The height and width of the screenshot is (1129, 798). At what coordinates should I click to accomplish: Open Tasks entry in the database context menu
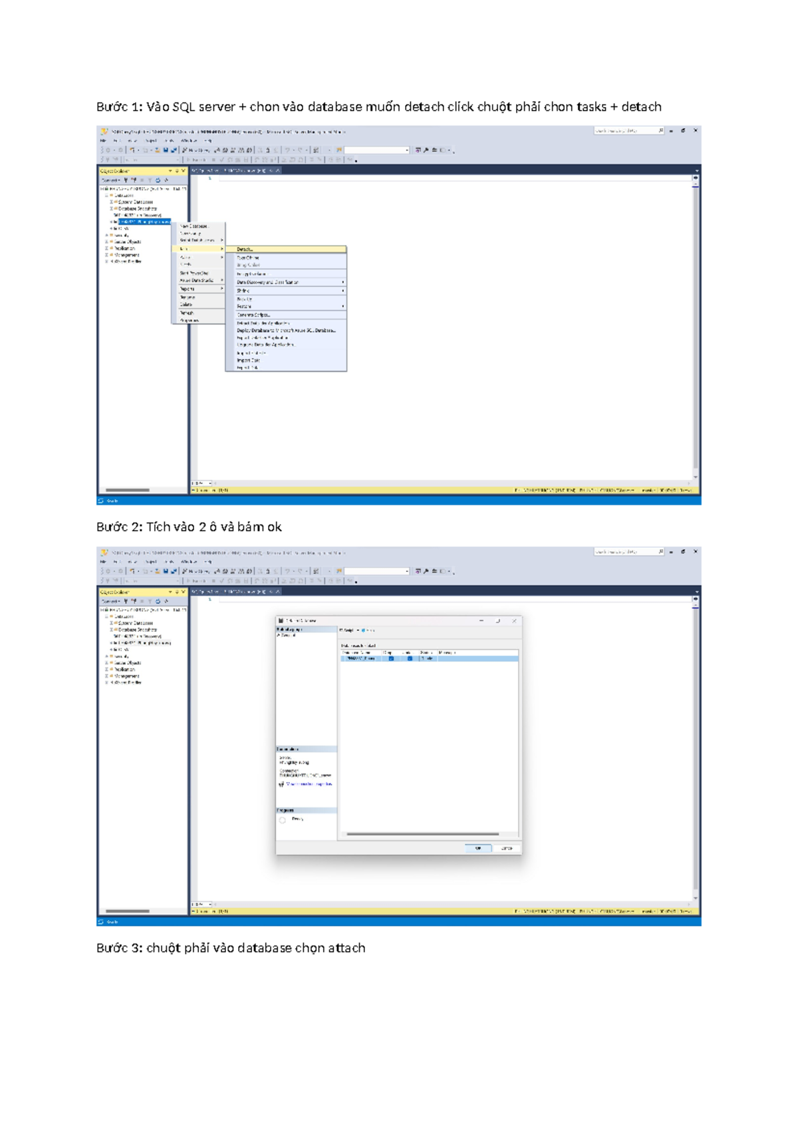198,248
